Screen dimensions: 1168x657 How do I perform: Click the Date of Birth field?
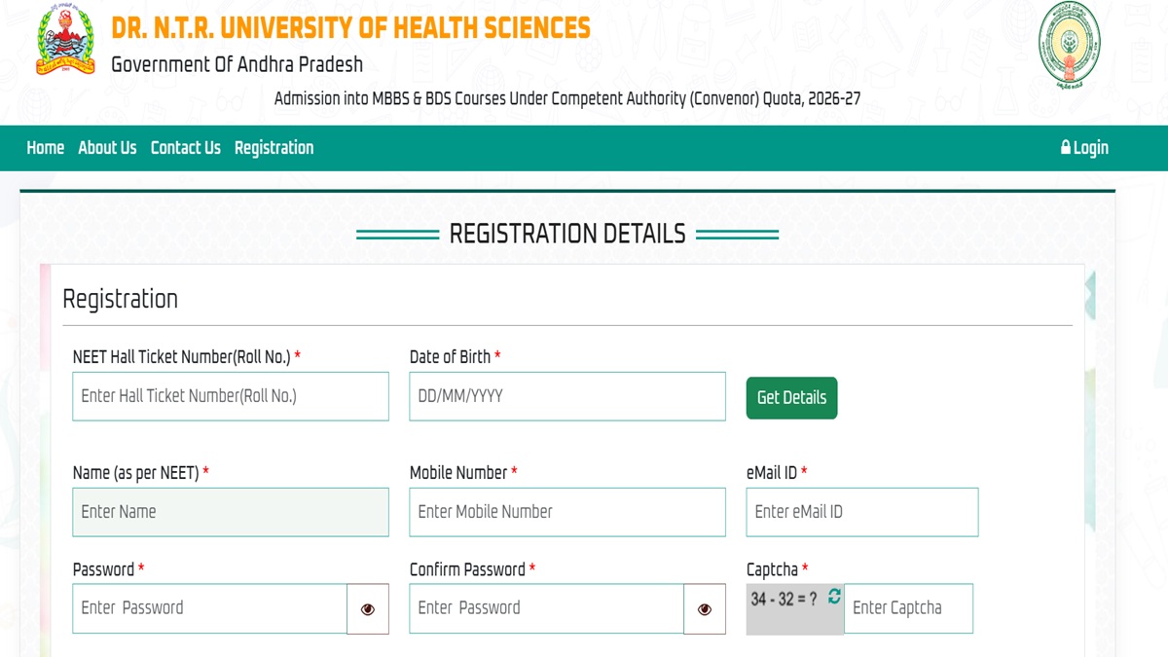(x=567, y=396)
